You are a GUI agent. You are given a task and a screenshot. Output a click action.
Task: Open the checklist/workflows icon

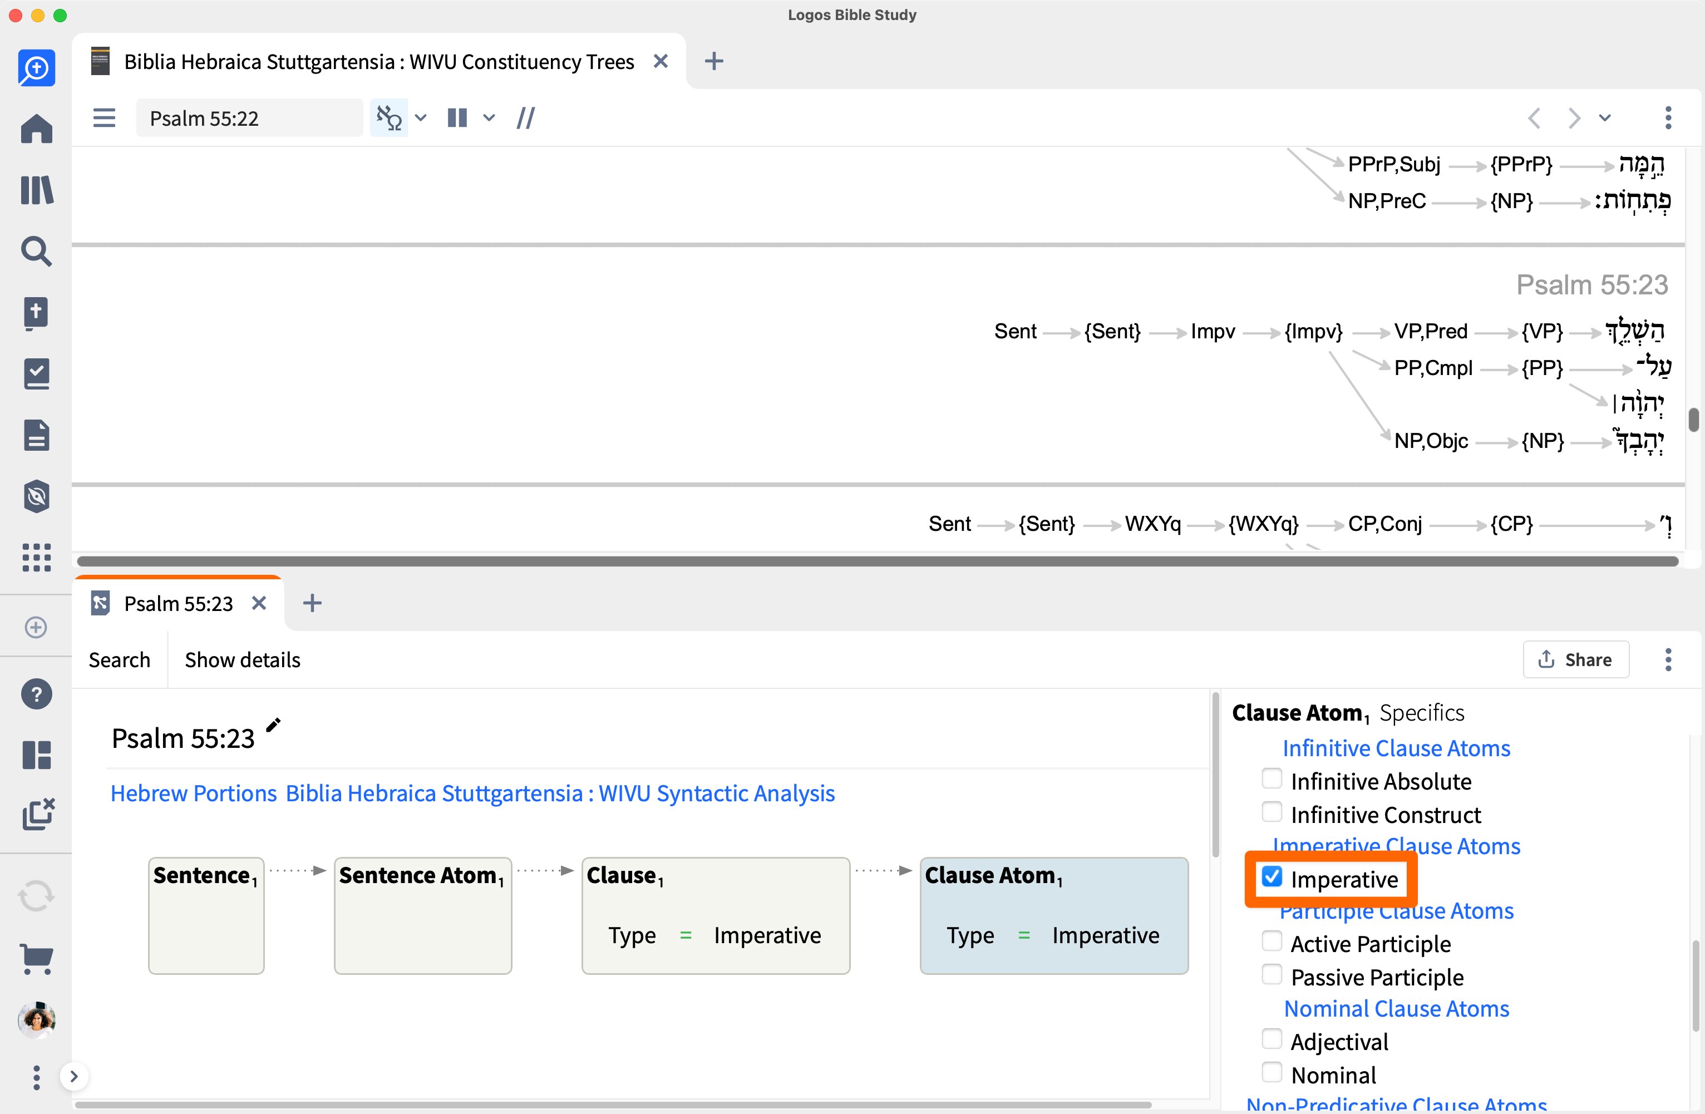coord(37,374)
